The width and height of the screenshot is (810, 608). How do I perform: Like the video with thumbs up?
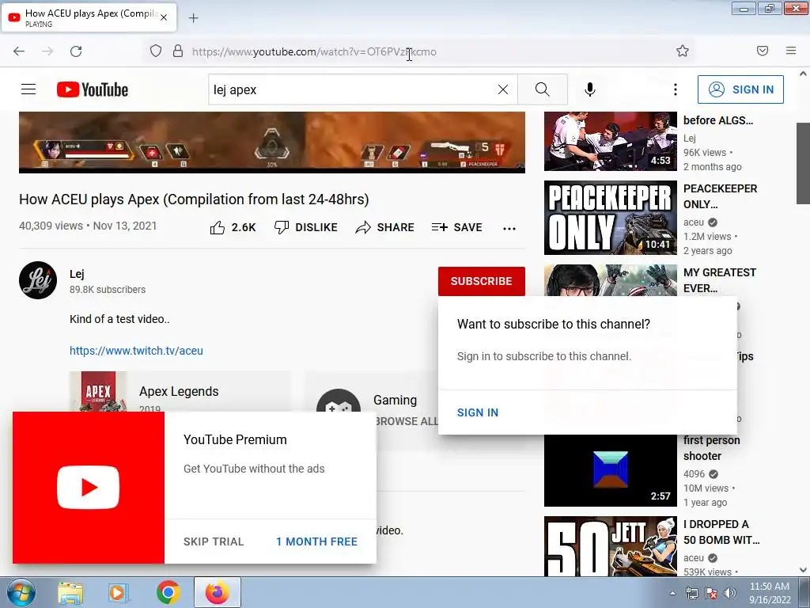click(233, 227)
